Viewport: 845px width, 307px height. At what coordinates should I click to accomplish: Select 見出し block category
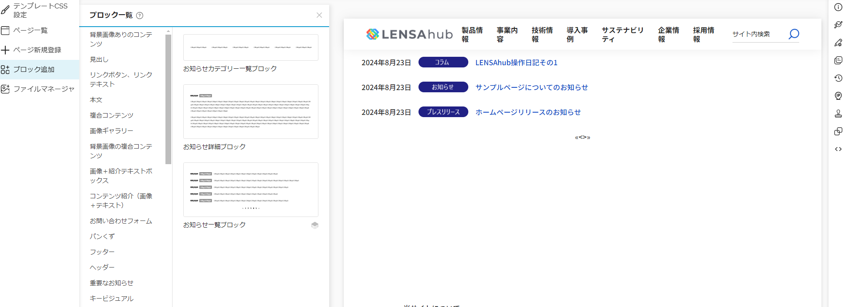[x=99, y=59]
